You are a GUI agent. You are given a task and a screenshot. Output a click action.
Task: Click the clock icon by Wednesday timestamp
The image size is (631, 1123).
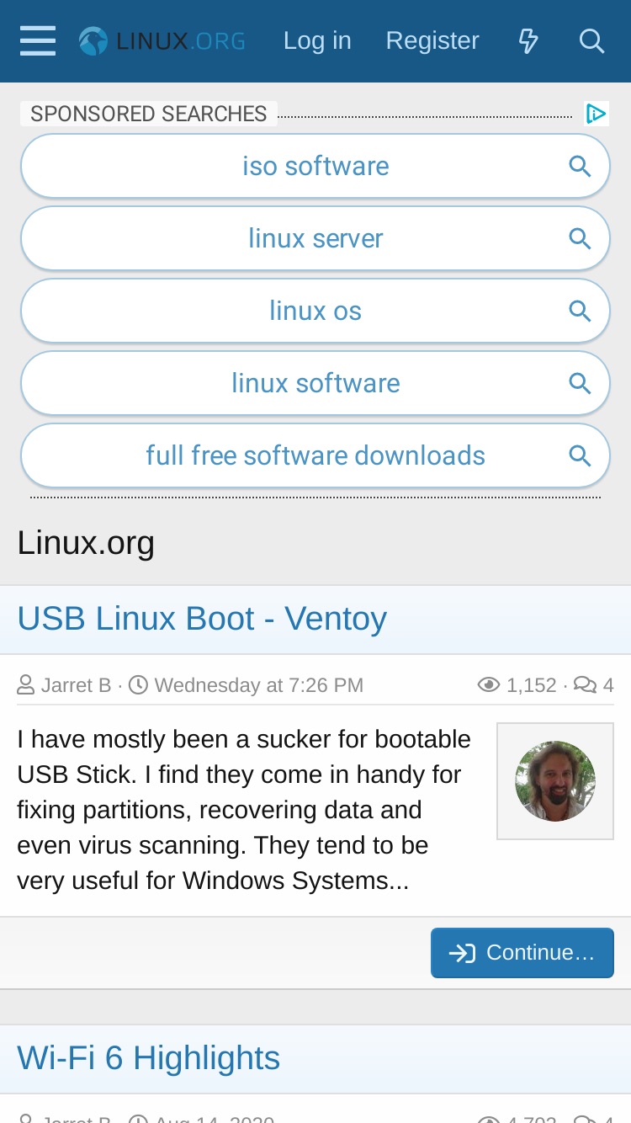138,685
